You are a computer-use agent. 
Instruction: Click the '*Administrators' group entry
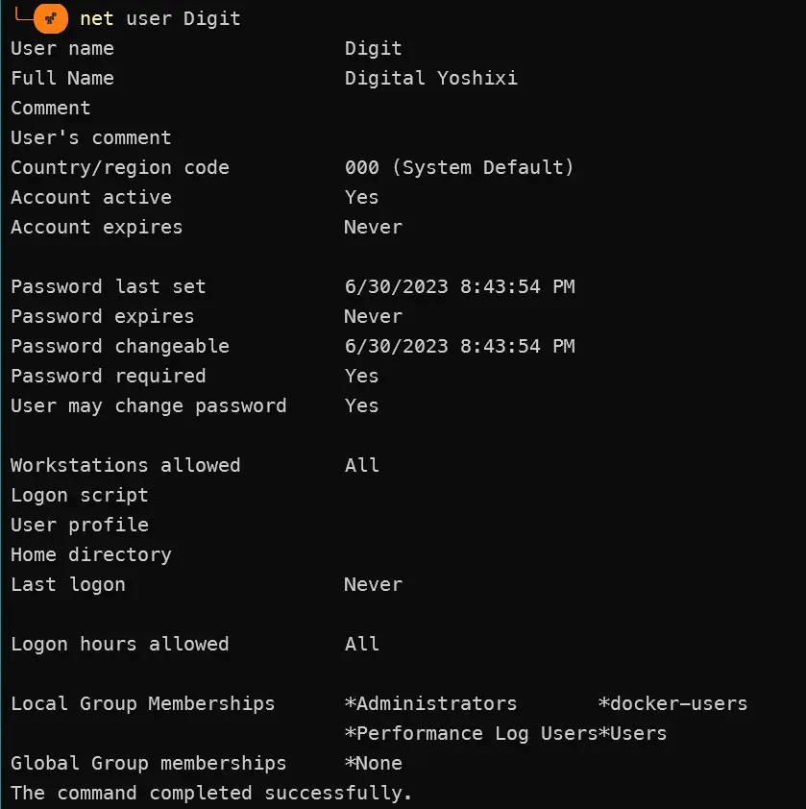[x=430, y=703]
